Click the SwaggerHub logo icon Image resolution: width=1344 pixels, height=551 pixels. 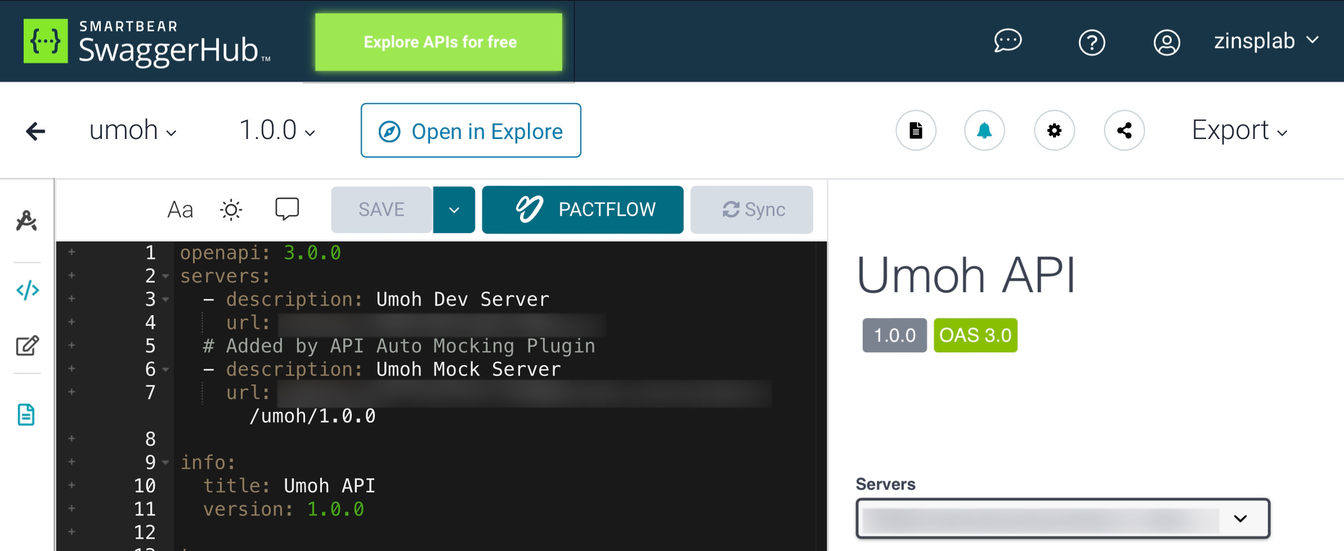pyautogui.click(x=46, y=41)
